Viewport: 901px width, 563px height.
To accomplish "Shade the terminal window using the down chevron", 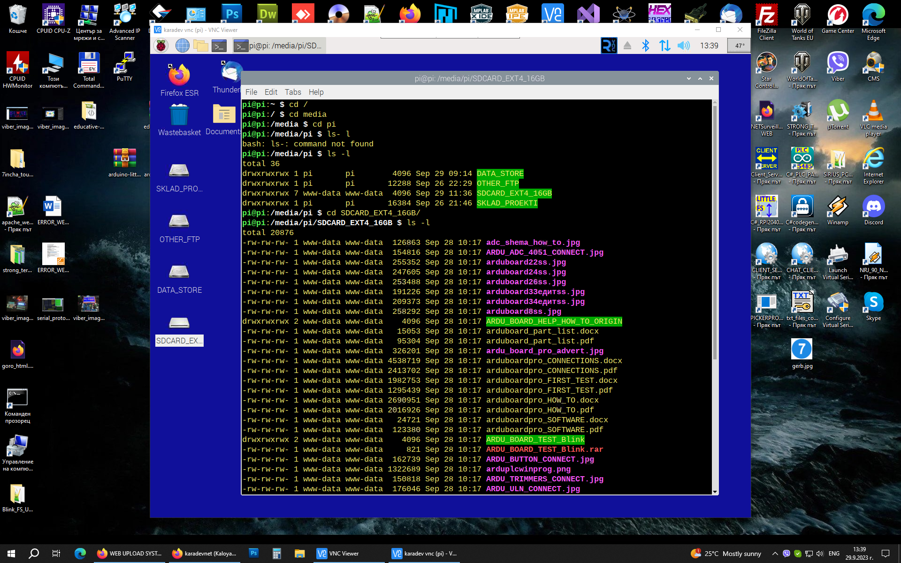I will (688, 78).
